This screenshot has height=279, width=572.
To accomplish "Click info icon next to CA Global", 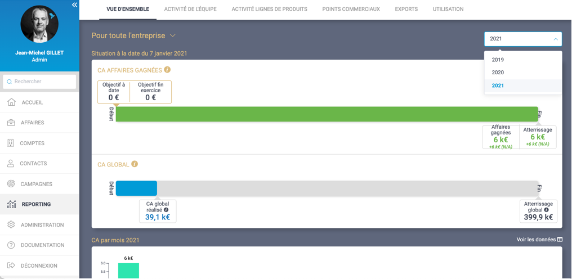I will click(x=135, y=164).
